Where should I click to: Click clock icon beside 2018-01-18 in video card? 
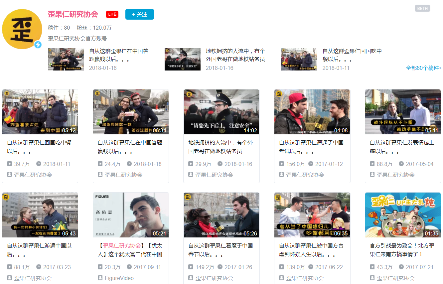point(129,164)
